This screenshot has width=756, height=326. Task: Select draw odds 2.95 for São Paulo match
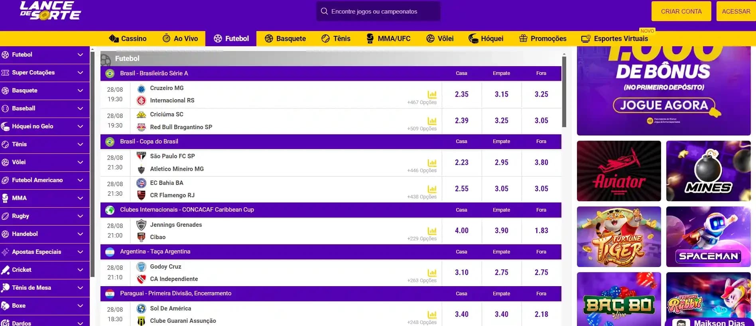click(x=502, y=163)
